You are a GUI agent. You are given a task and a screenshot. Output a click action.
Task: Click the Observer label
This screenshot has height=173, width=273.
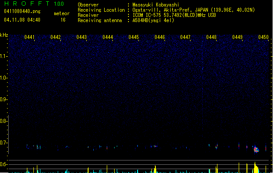88,5
